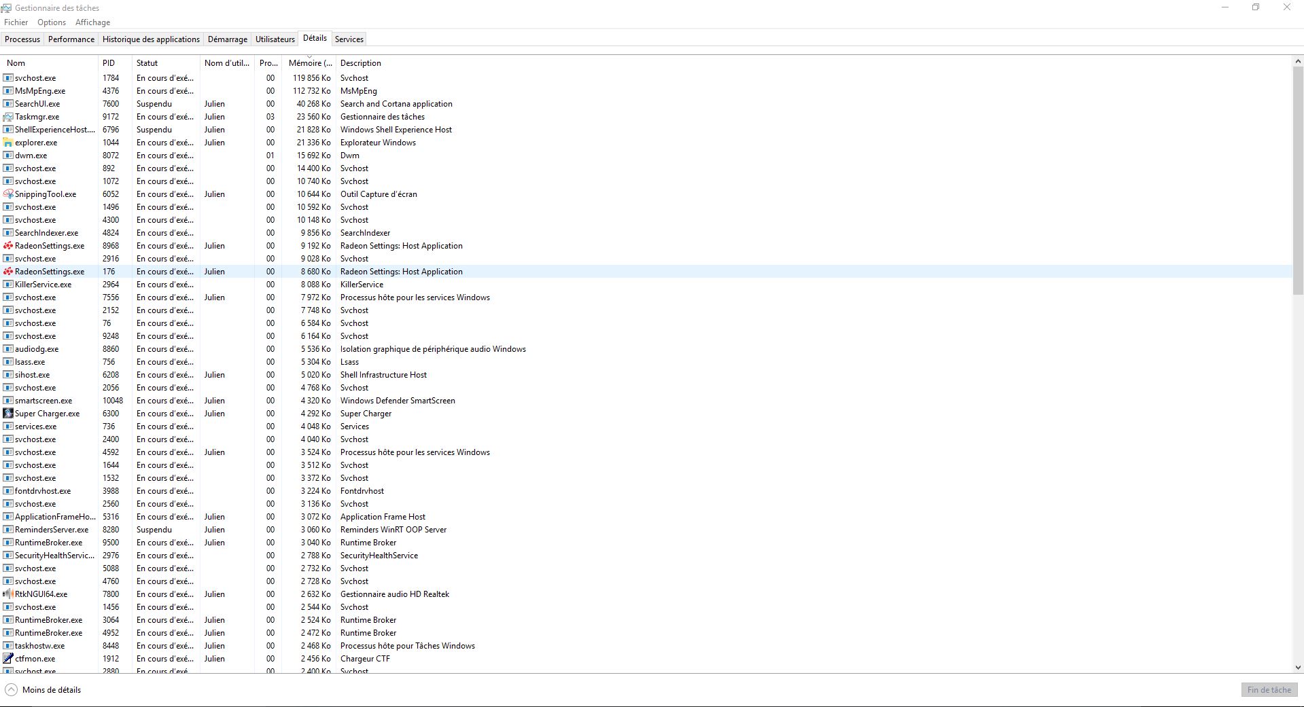Click the lsass.exe process icon
The width and height of the screenshot is (1304, 707).
[8, 362]
